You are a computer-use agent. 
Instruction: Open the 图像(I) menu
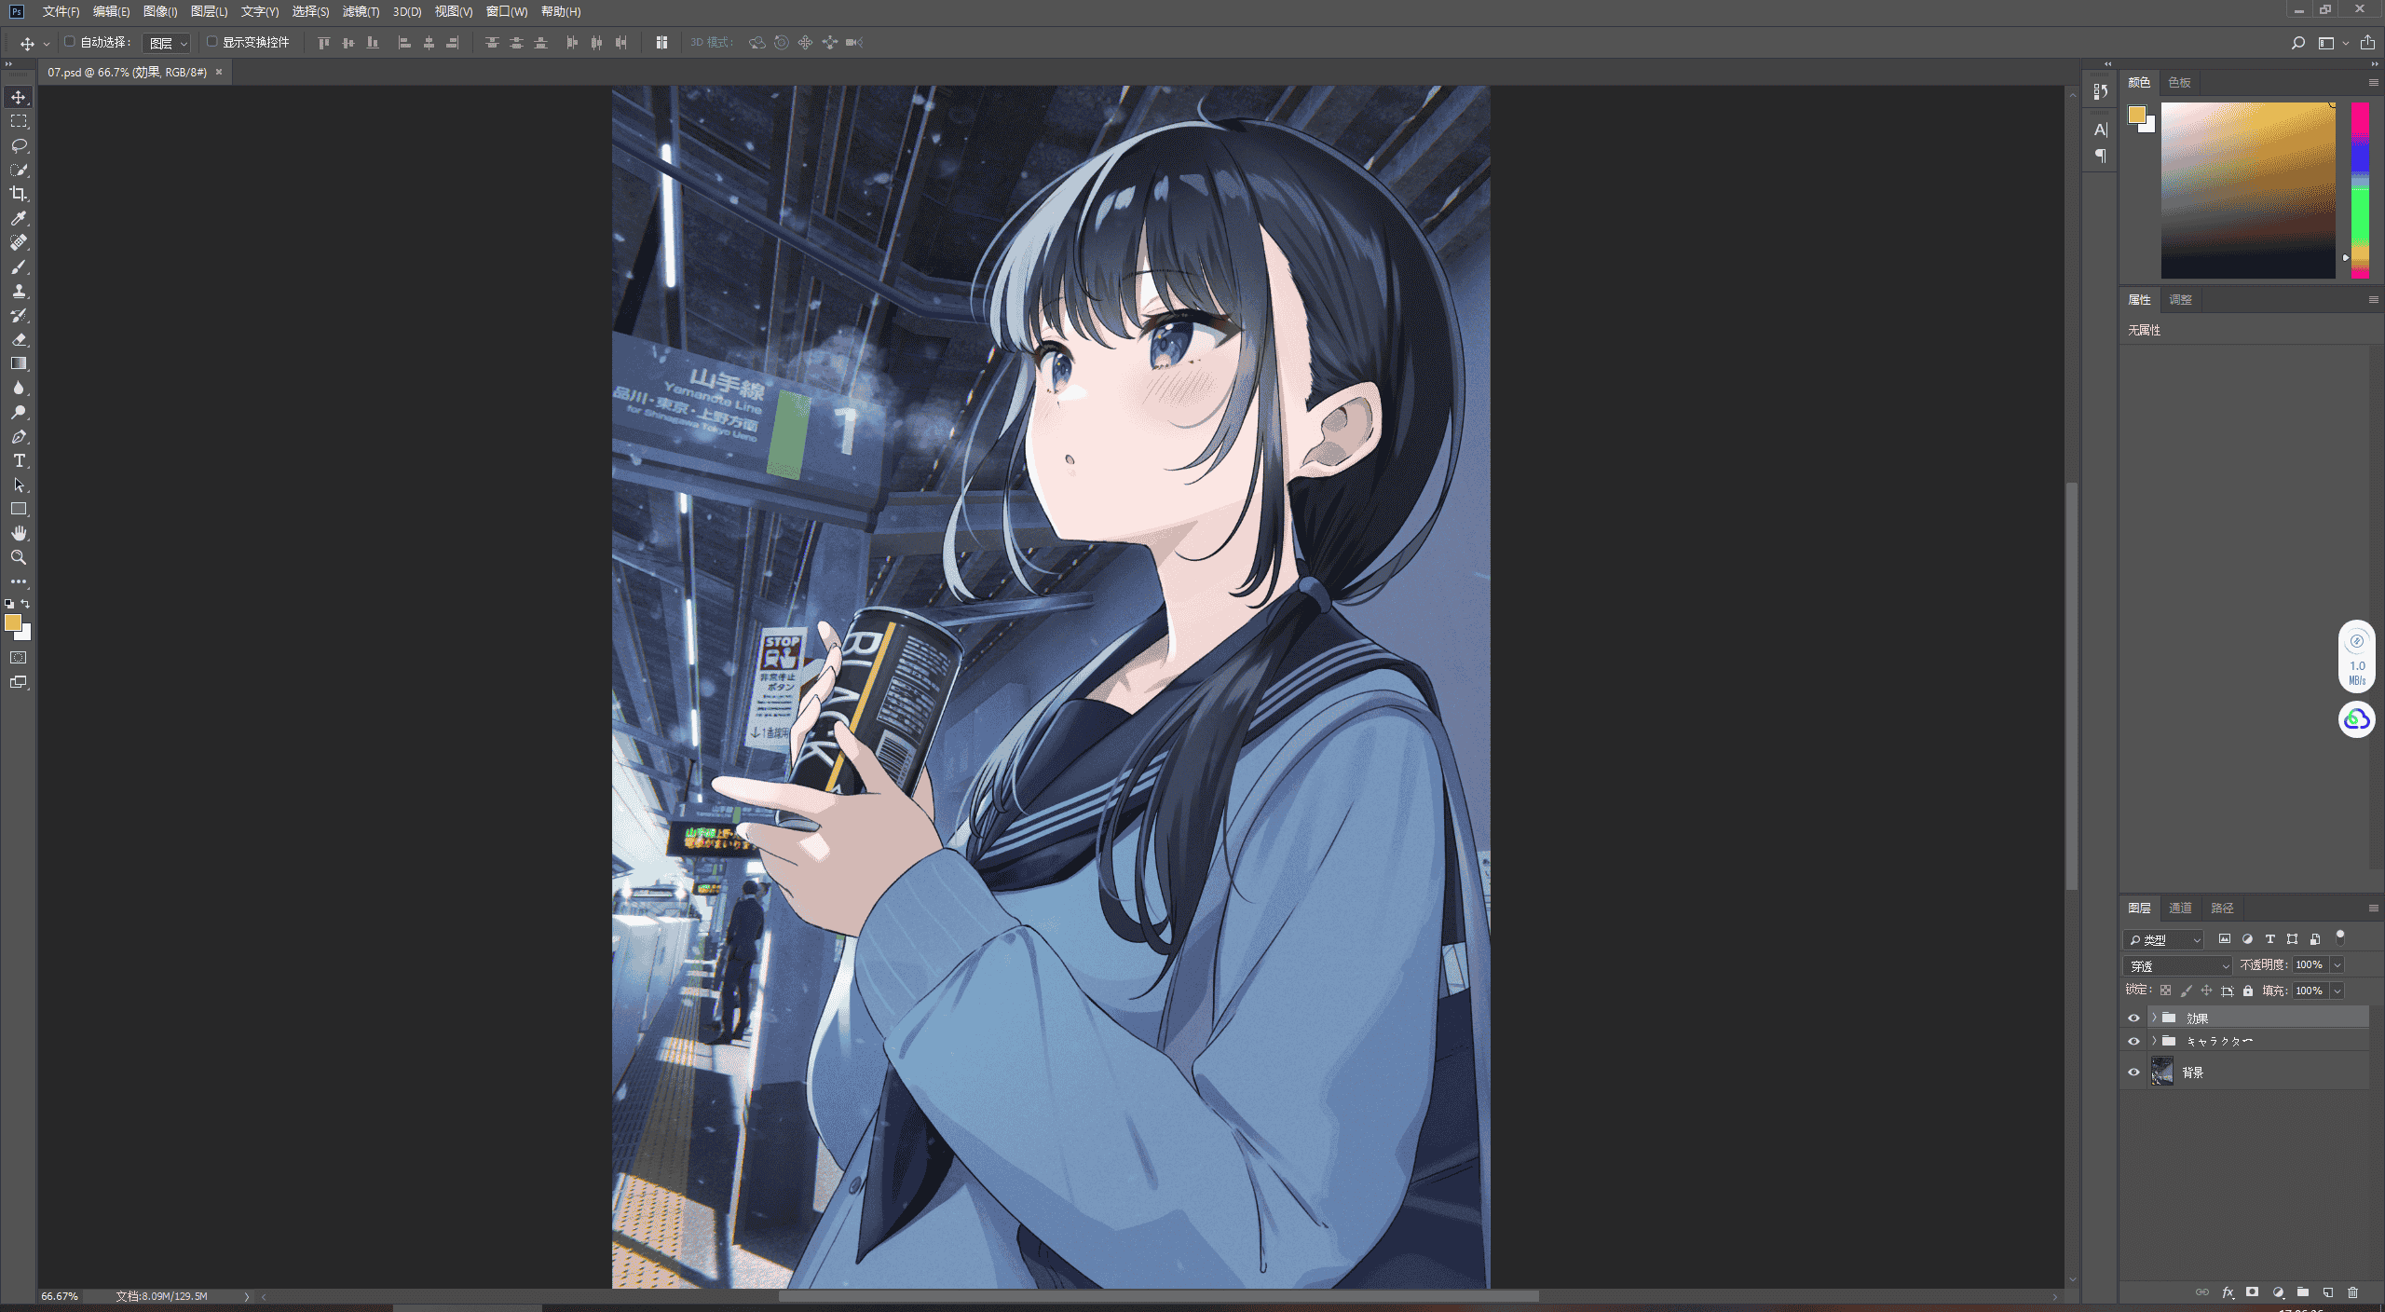tap(160, 11)
